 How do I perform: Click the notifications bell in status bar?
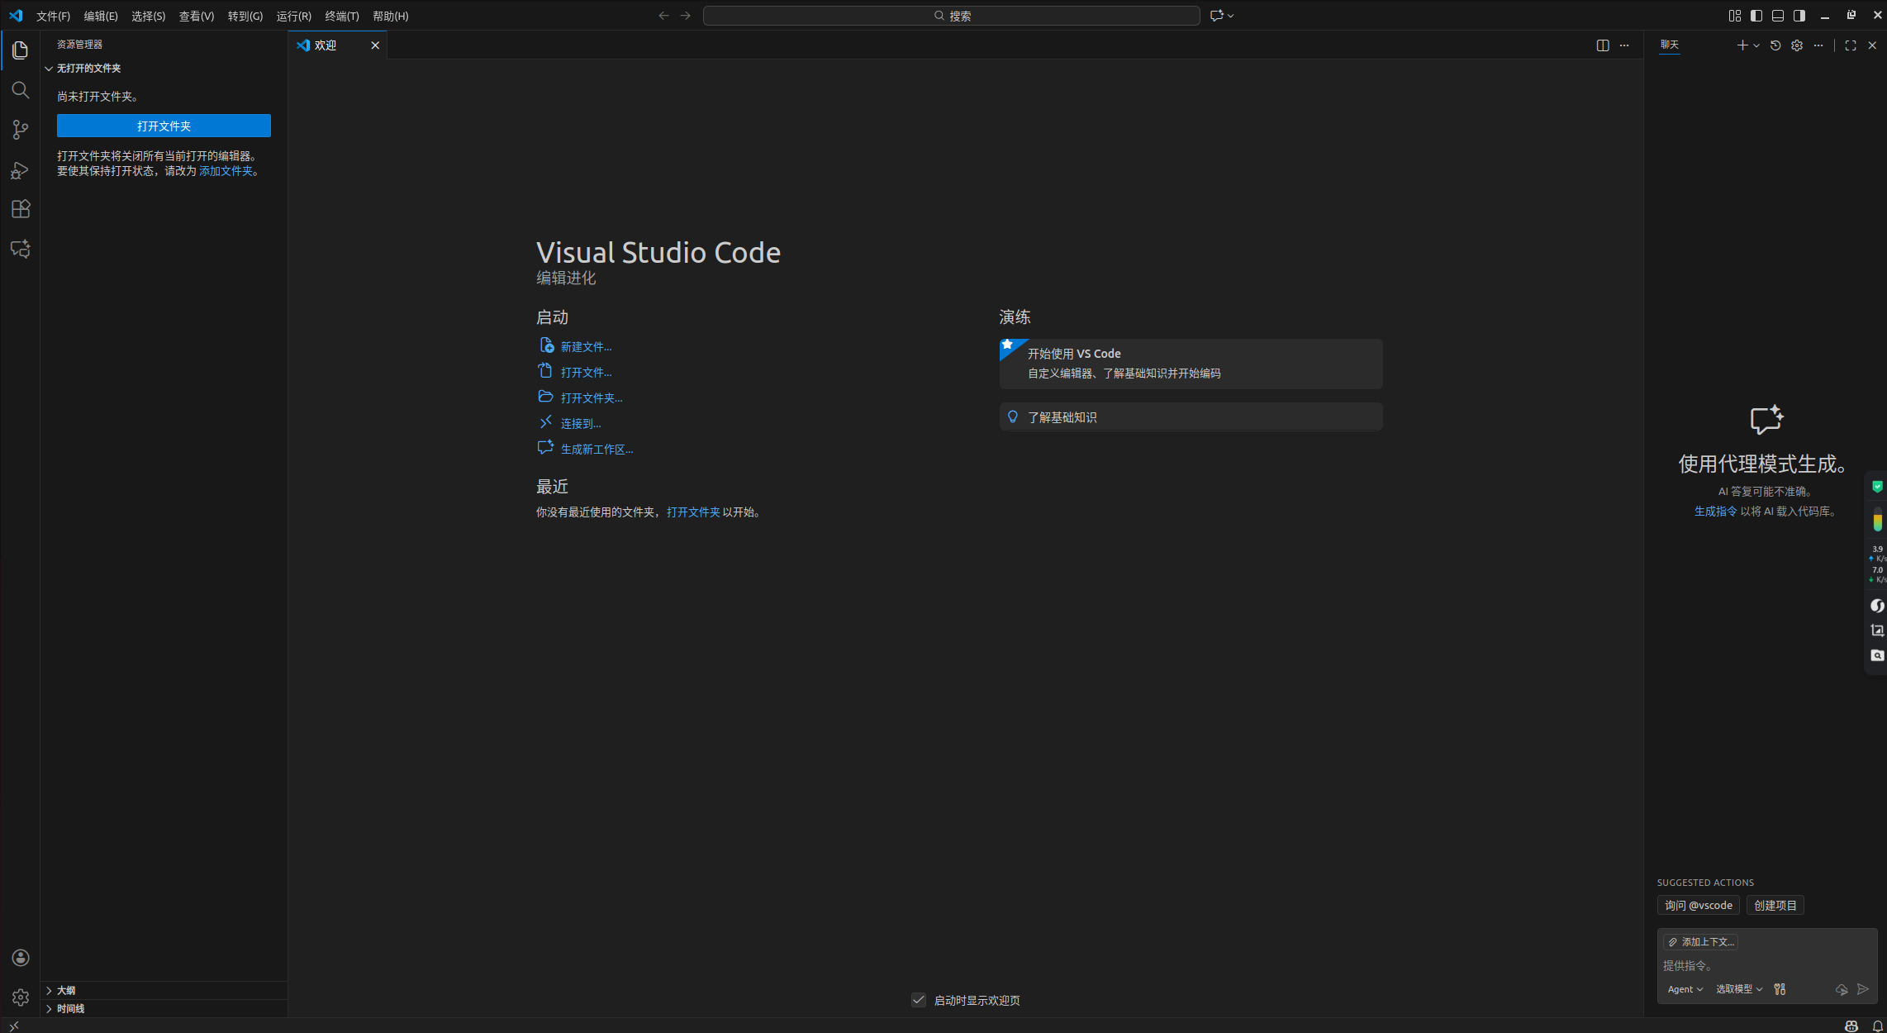coord(1878,1026)
